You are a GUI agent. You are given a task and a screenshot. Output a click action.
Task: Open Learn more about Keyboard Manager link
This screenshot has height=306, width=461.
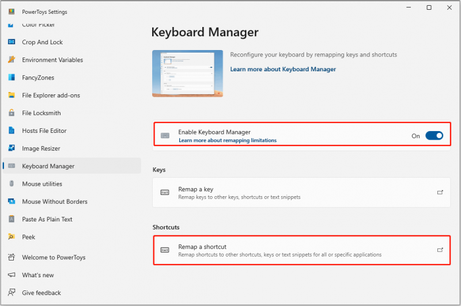click(283, 69)
